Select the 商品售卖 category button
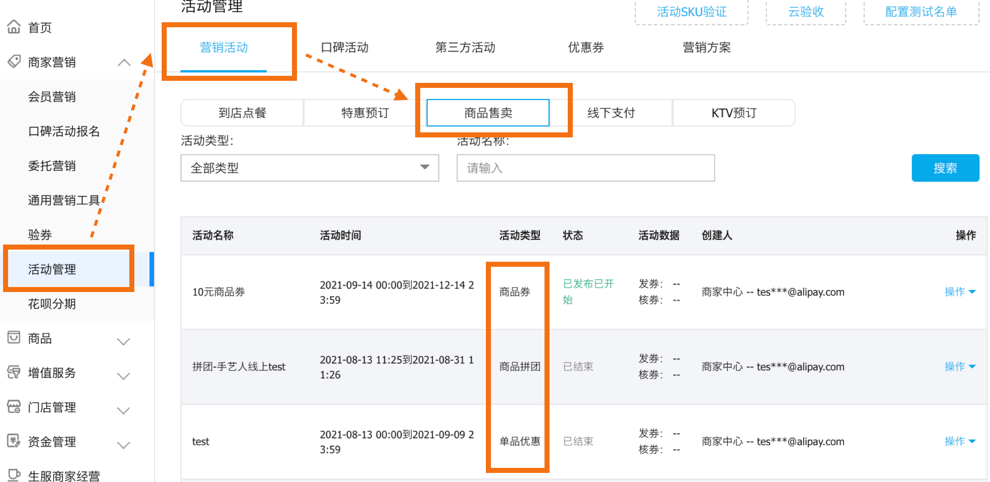This screenshot has height=482, width=990. (x=488, y=113)
